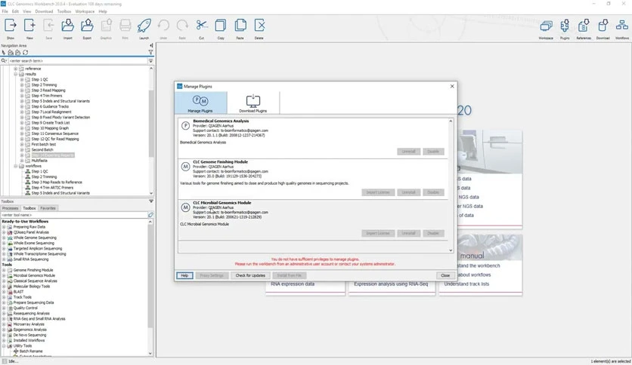
Task: Click the refresh icon in Navigation Area
Action: click(26, 52)
